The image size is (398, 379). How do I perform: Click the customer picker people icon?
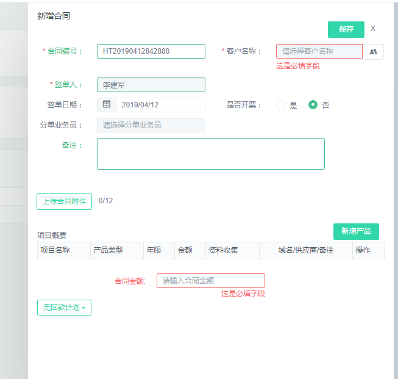click(373, 52)
